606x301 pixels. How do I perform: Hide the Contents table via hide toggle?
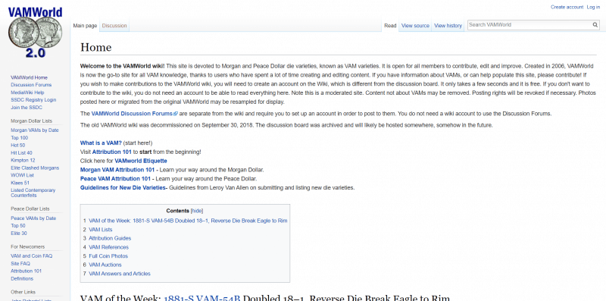(x=197, y=211)
